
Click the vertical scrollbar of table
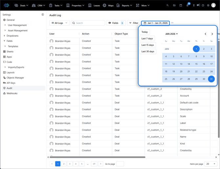[x=219, y=89]
